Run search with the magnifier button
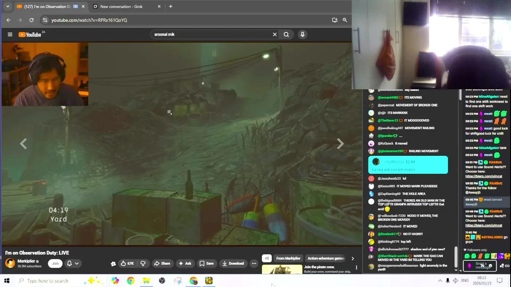 tap(286, 35)
